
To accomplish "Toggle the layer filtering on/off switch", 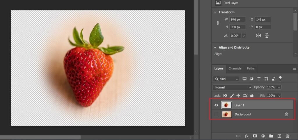I will tap(280, 79).
